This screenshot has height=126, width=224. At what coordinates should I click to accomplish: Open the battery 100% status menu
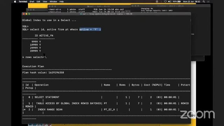(177, 1)
